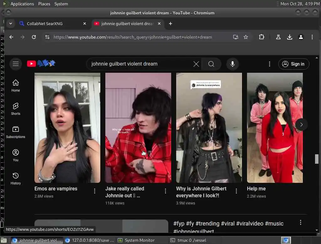This screenshot has height=244, width=321.
Task: Open the System menu
Action: click(x=61, y=4)
